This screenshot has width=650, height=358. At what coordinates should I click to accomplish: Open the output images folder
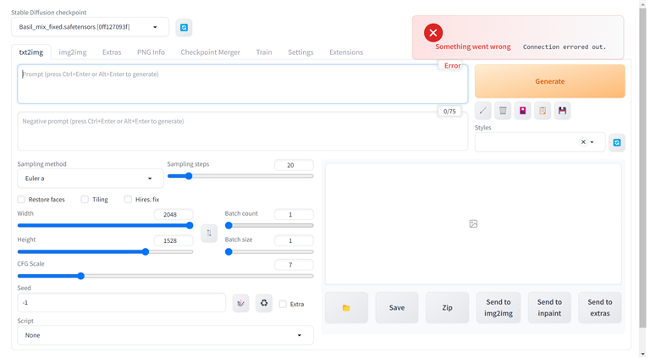pos(346,308)
